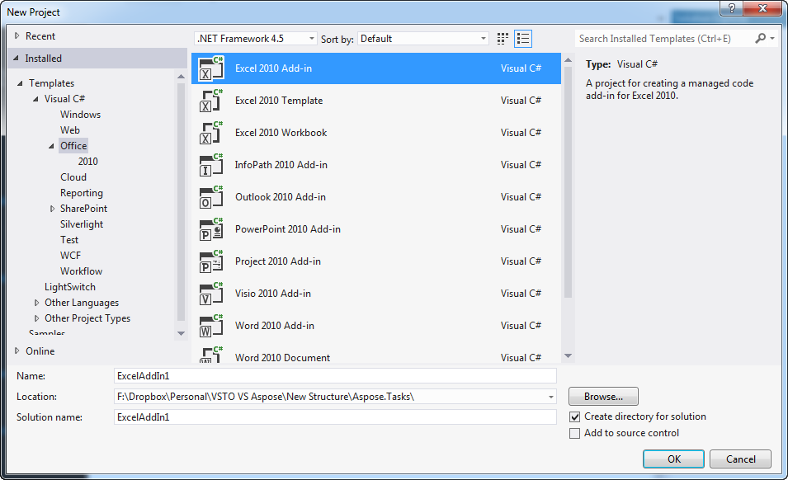Select the WCF category

click(x=70, y=256)
